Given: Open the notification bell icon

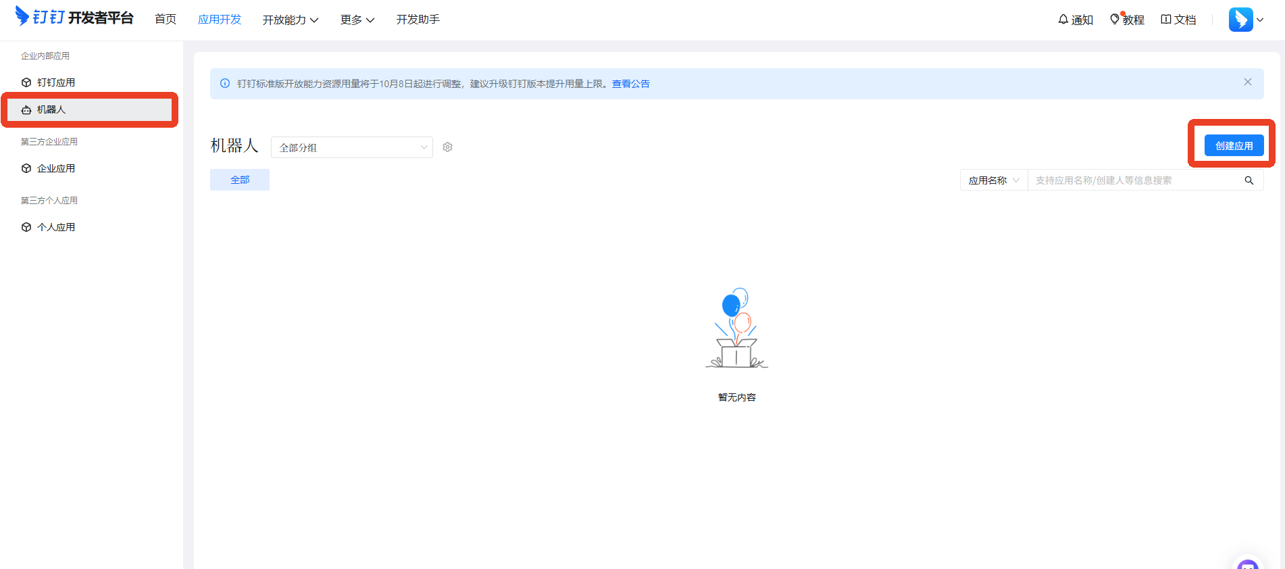Looking at the screenshot, I should tap(1063, 20).
